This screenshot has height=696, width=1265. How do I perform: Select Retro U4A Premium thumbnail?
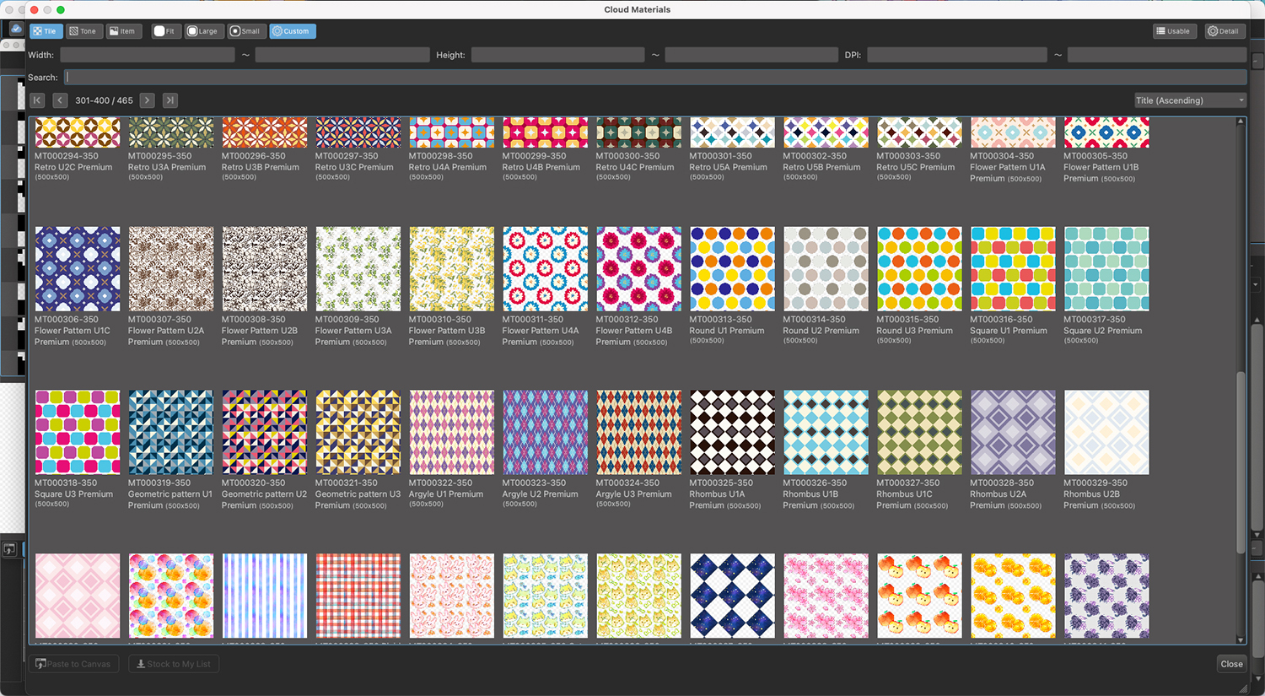pos(452,132)
